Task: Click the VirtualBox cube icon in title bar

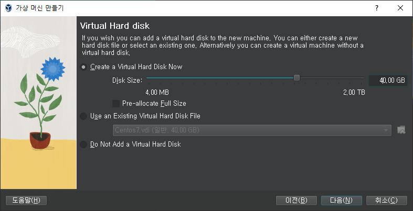Action: pos(8,8)
